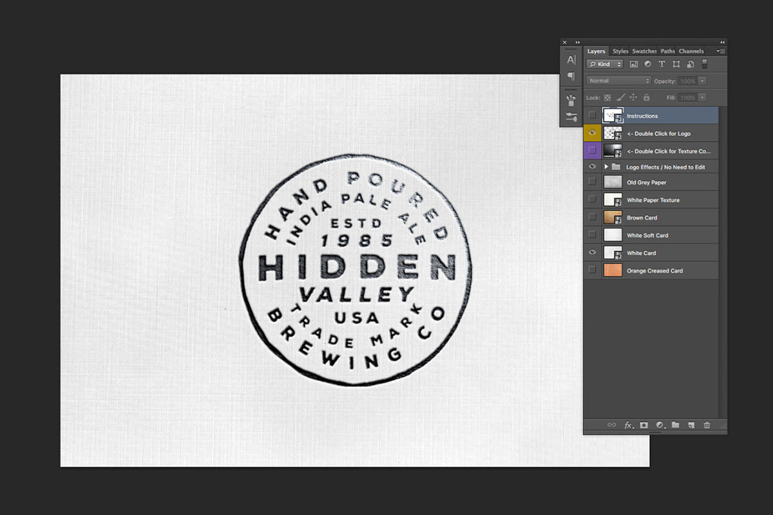
Task: Open the Kind filter dropdown
Action: 605,64
